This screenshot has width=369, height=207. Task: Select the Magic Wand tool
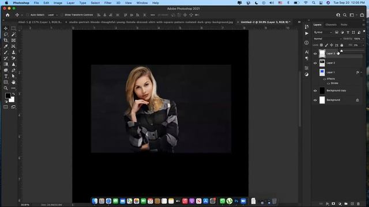[13, 34]
